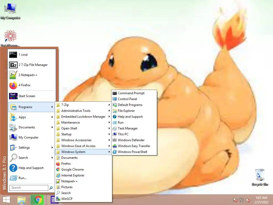Open the Start Screen icon

13,96
